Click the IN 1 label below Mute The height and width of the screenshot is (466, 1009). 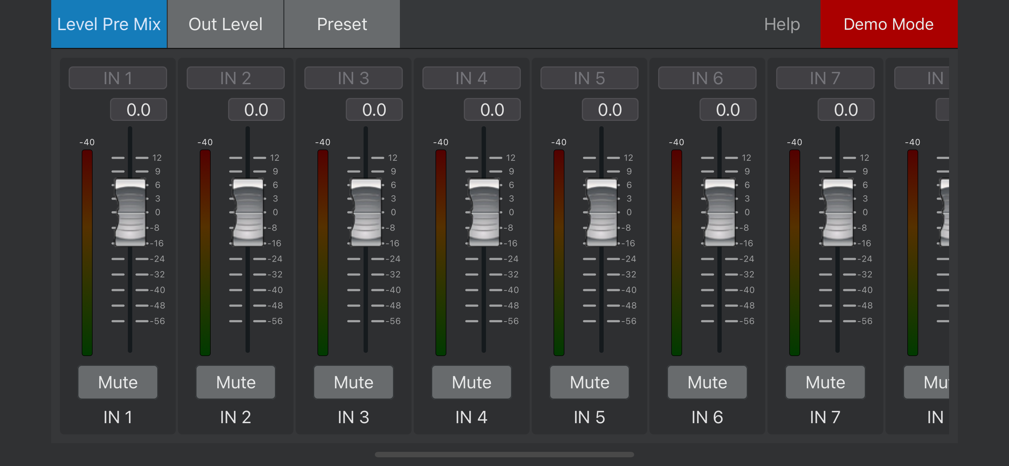tap(118, 417)
